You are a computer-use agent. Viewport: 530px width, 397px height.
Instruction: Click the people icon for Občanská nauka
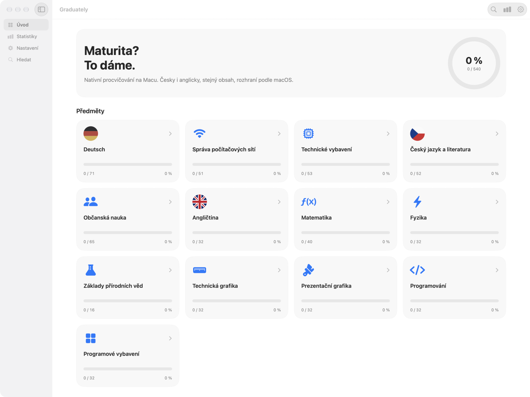[91, 202]
